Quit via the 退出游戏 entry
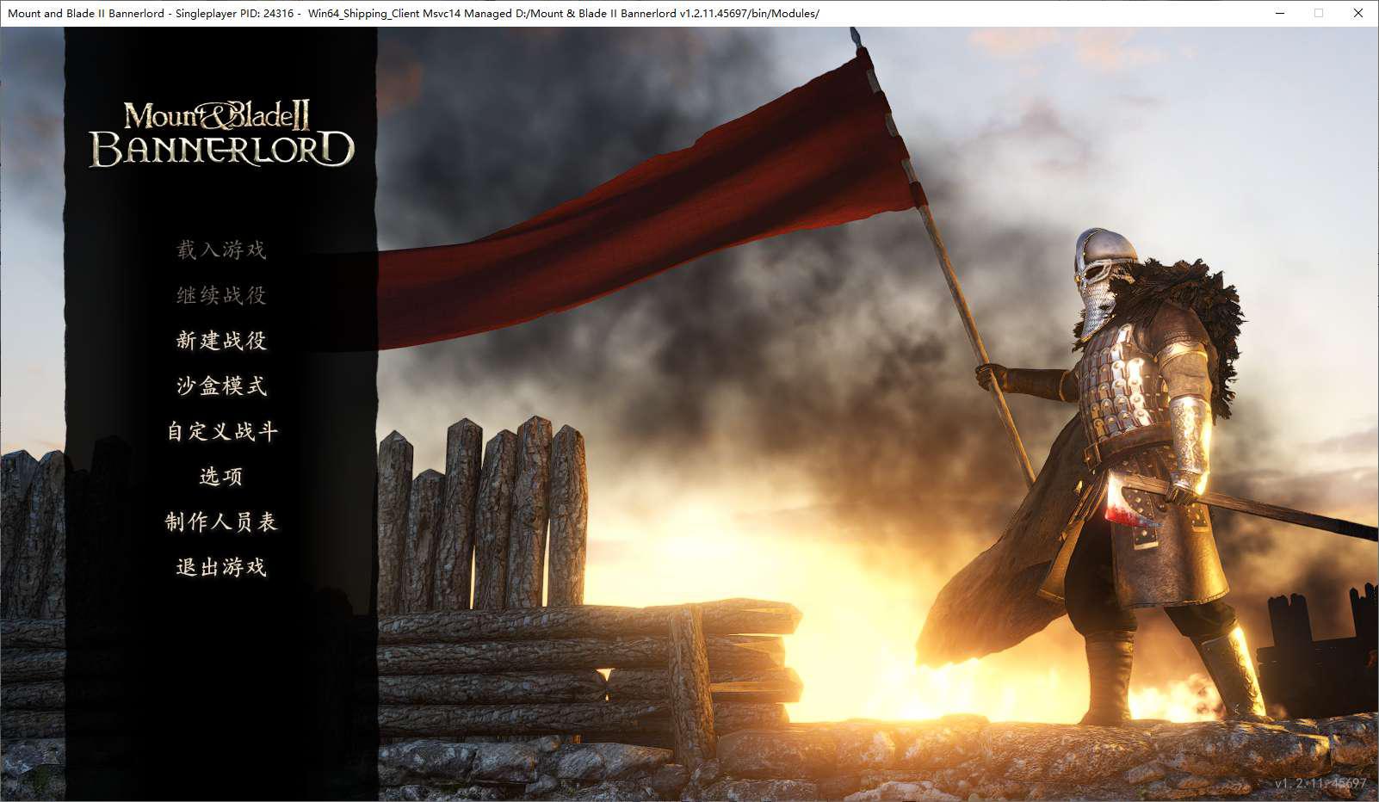Screen dimensions: 1379x802 (221, 567)
